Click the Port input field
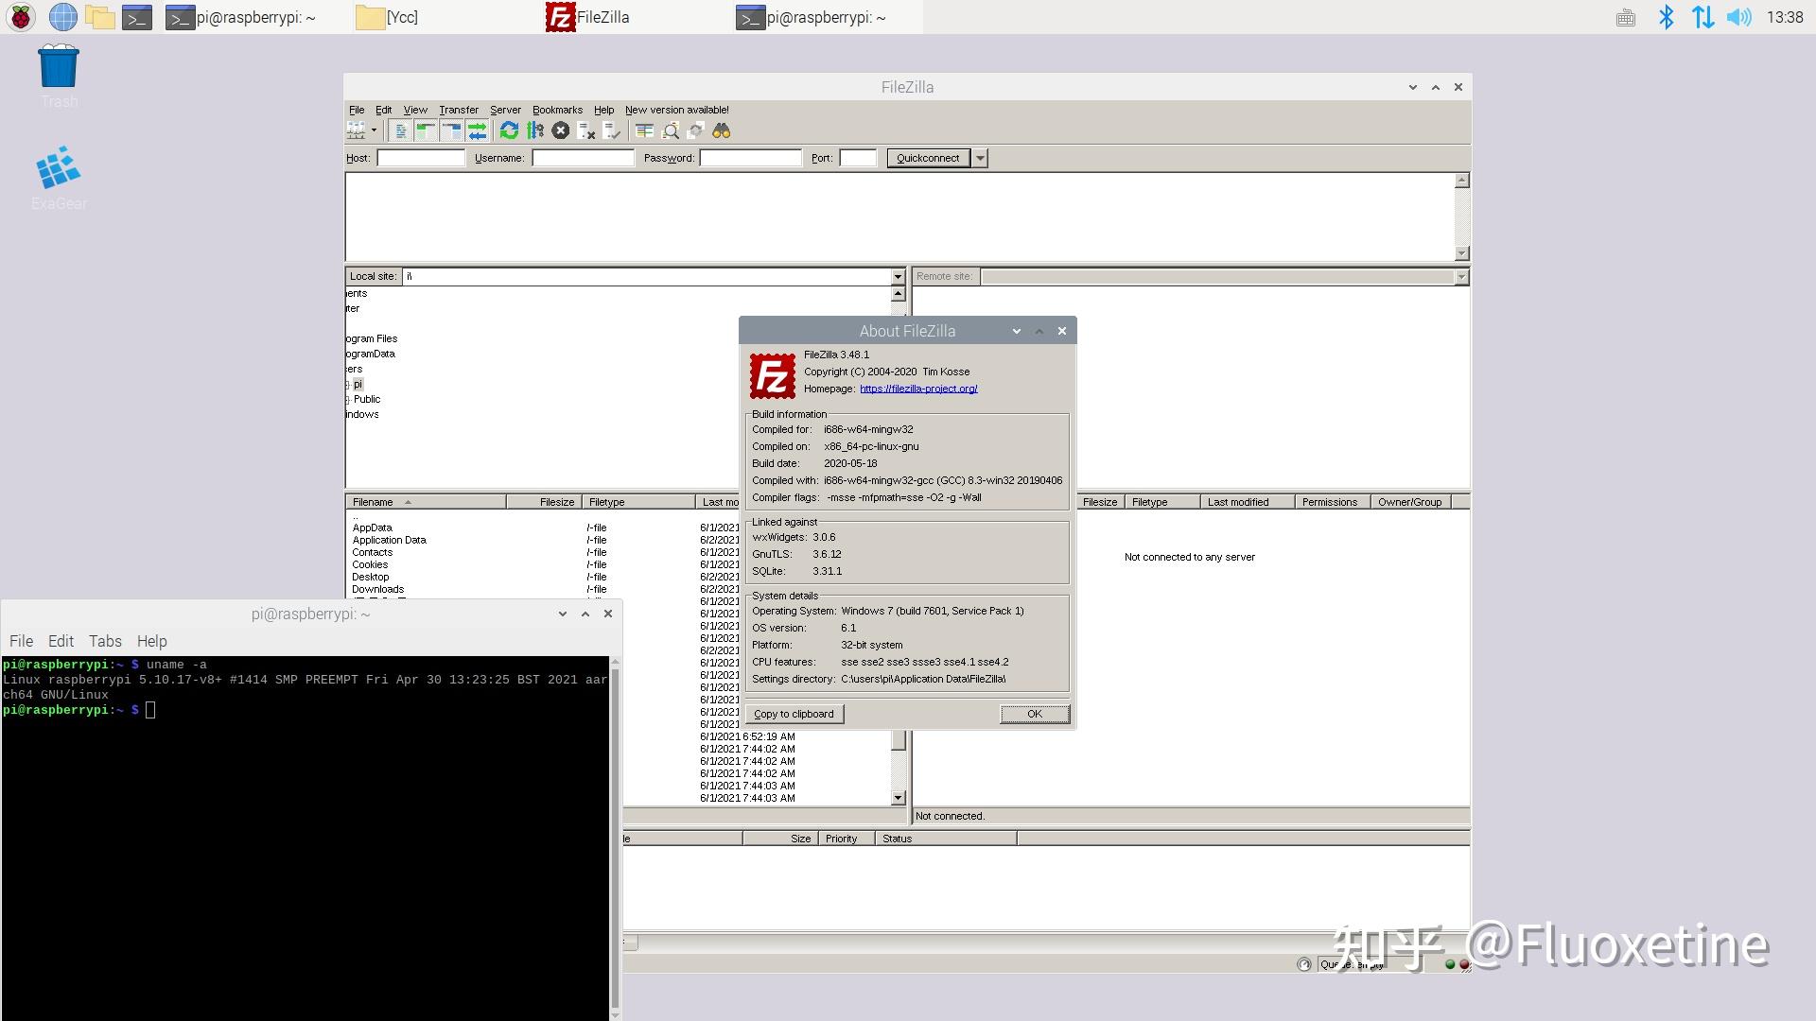This screenshot has width=1816, height=1021. pos(859,158)
